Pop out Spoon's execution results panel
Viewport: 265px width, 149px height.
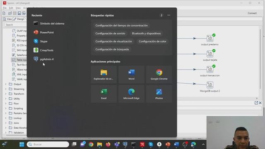[x=256, y=103]
